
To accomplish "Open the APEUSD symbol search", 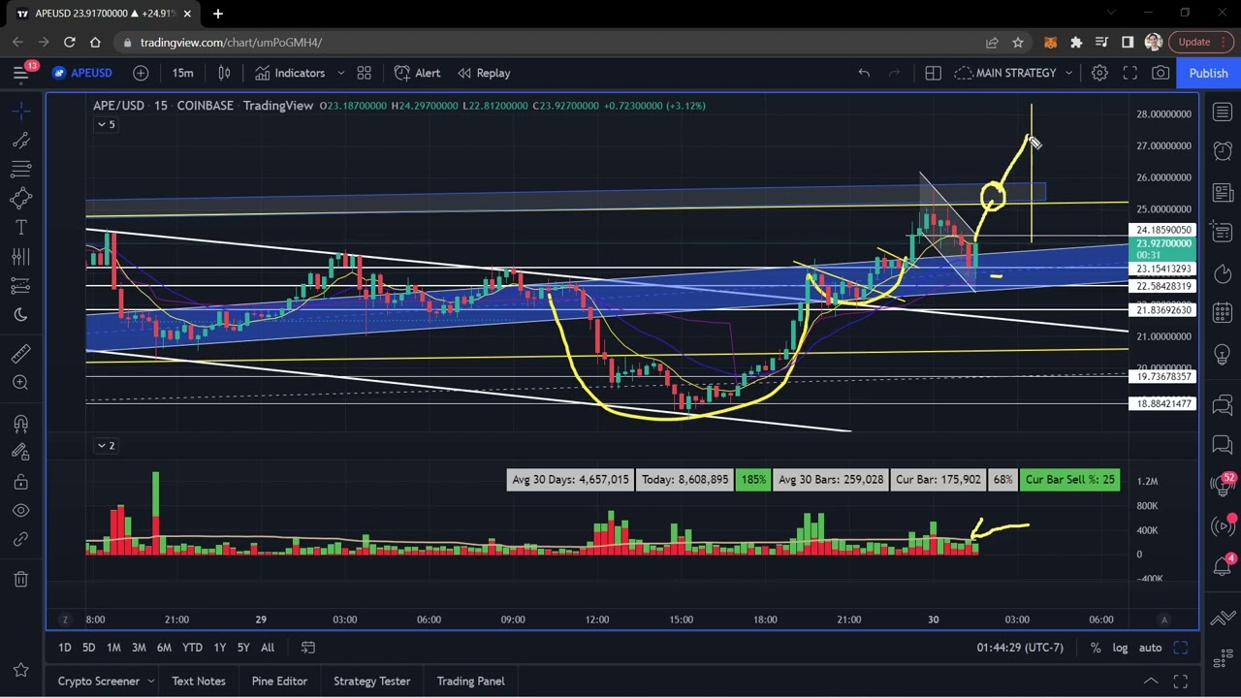I will pos(83,73).
